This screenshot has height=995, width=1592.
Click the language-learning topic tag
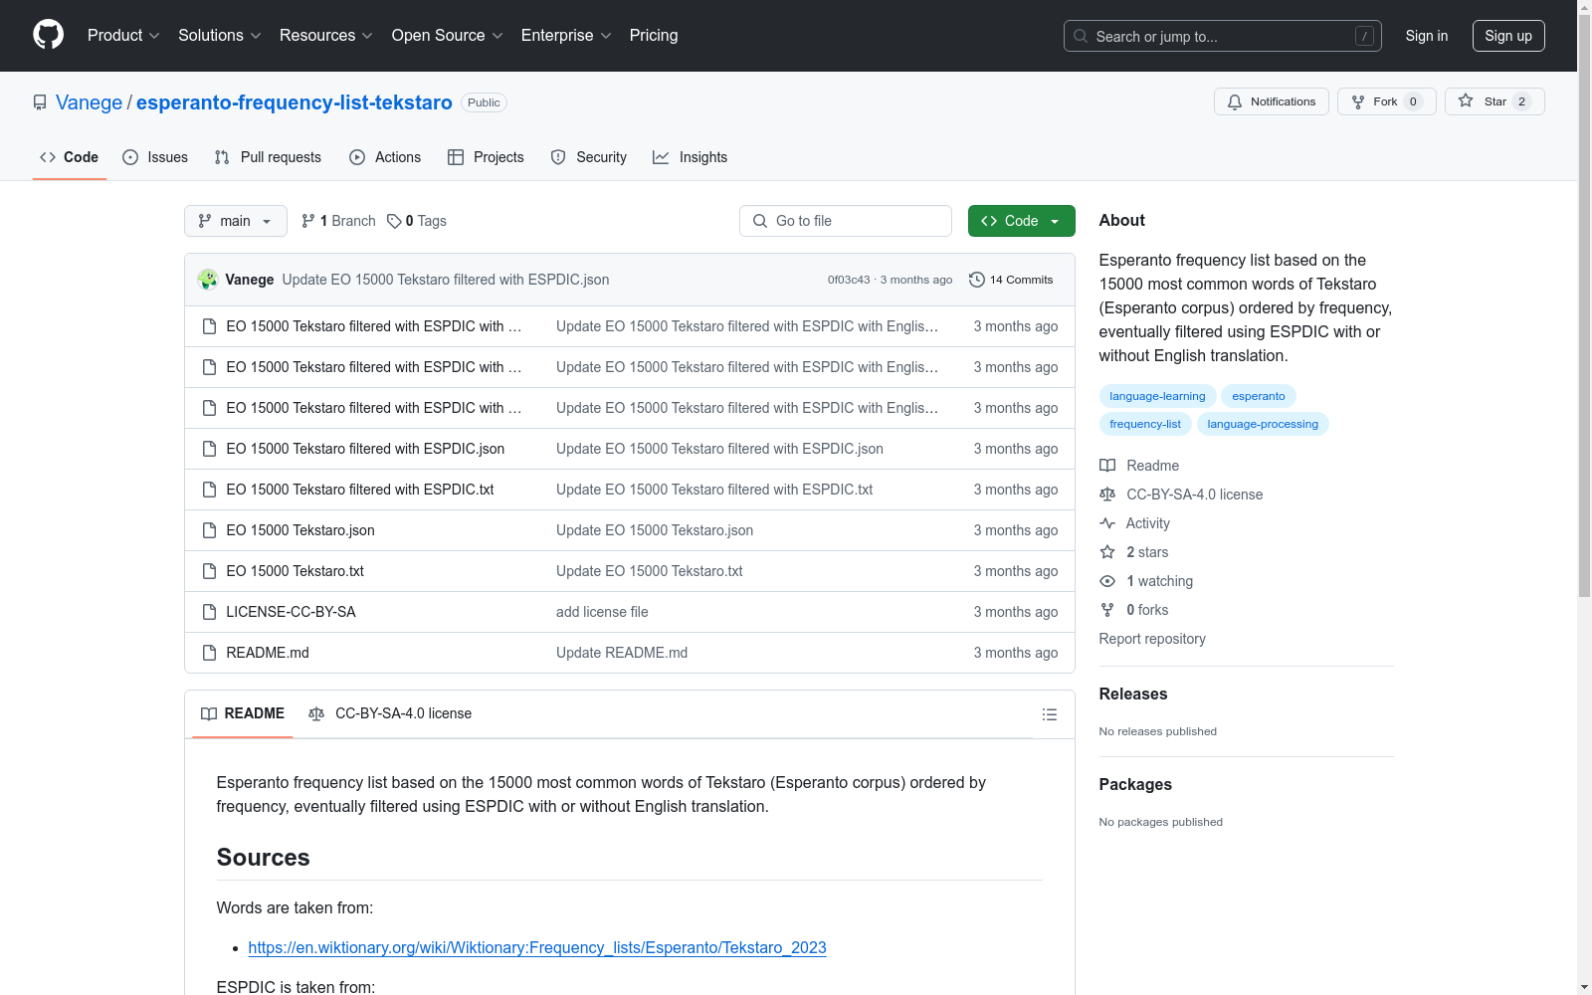pos(1157,396)
